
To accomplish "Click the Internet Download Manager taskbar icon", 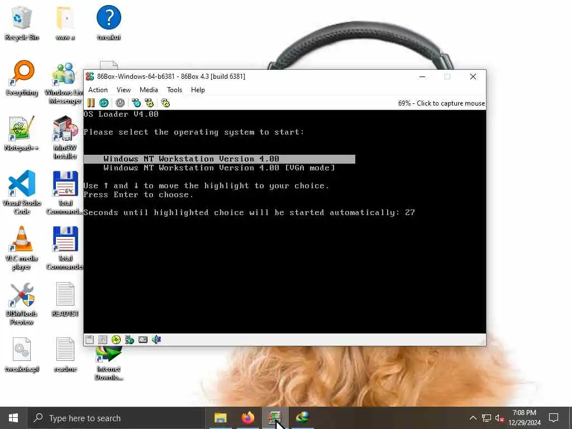I will click(302, 418).
